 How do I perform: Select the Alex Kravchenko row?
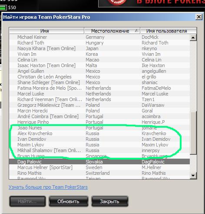(x=99, y=133)
